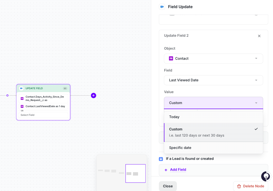Click the Add Field link
Image resolution: width=273 pixels, height=191 pixels.
(178, 170)
